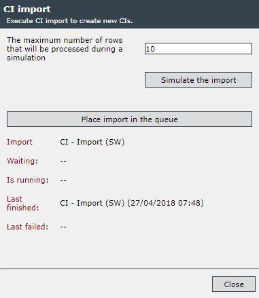Click the last finished timestamp entry
The height and width of the screenshot is (298, 259).
[x=132, y=203]
